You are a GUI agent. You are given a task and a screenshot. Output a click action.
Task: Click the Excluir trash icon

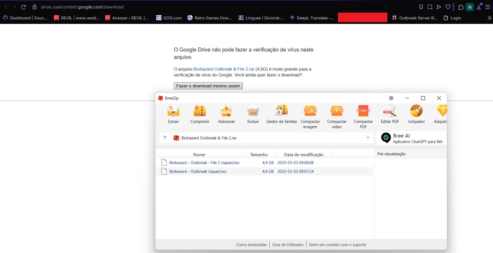point(253,111)
